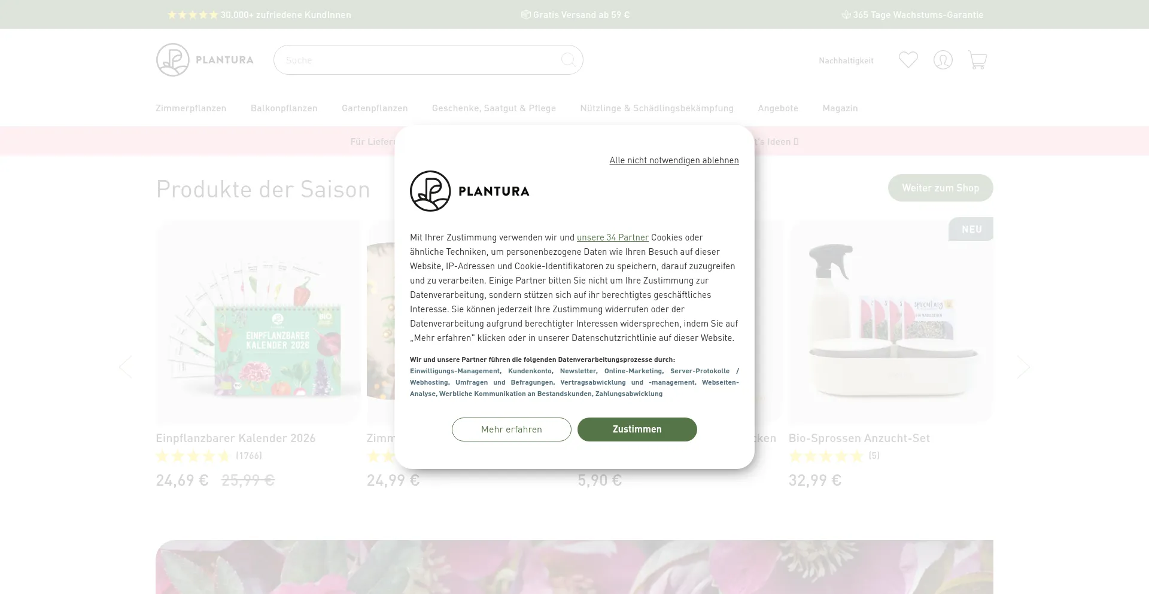Click the search magnifier icon
Image resolution: width=1149 pixels, height=594 pixels.
568,60
